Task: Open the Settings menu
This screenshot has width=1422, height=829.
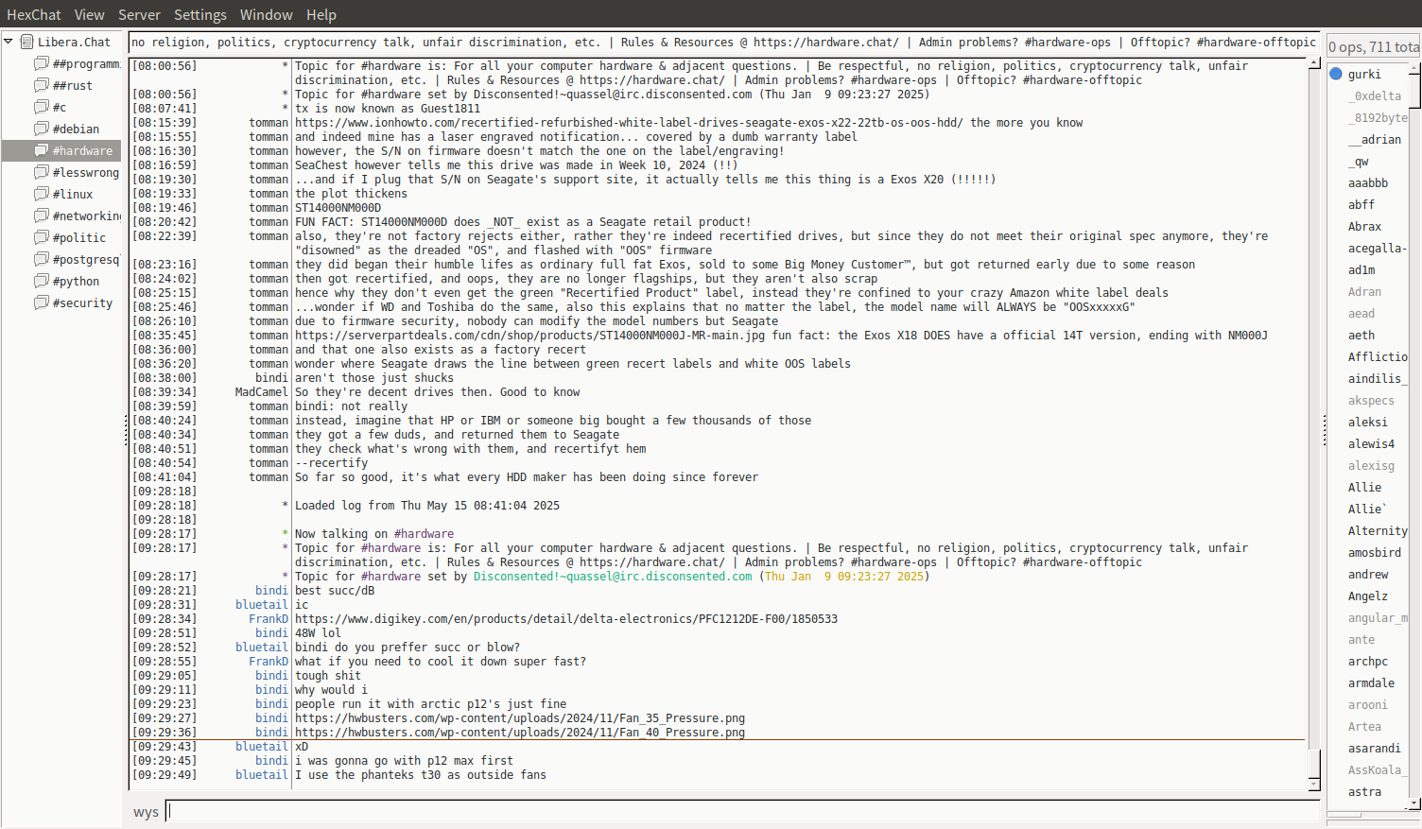Action: (x=200, y=14)
